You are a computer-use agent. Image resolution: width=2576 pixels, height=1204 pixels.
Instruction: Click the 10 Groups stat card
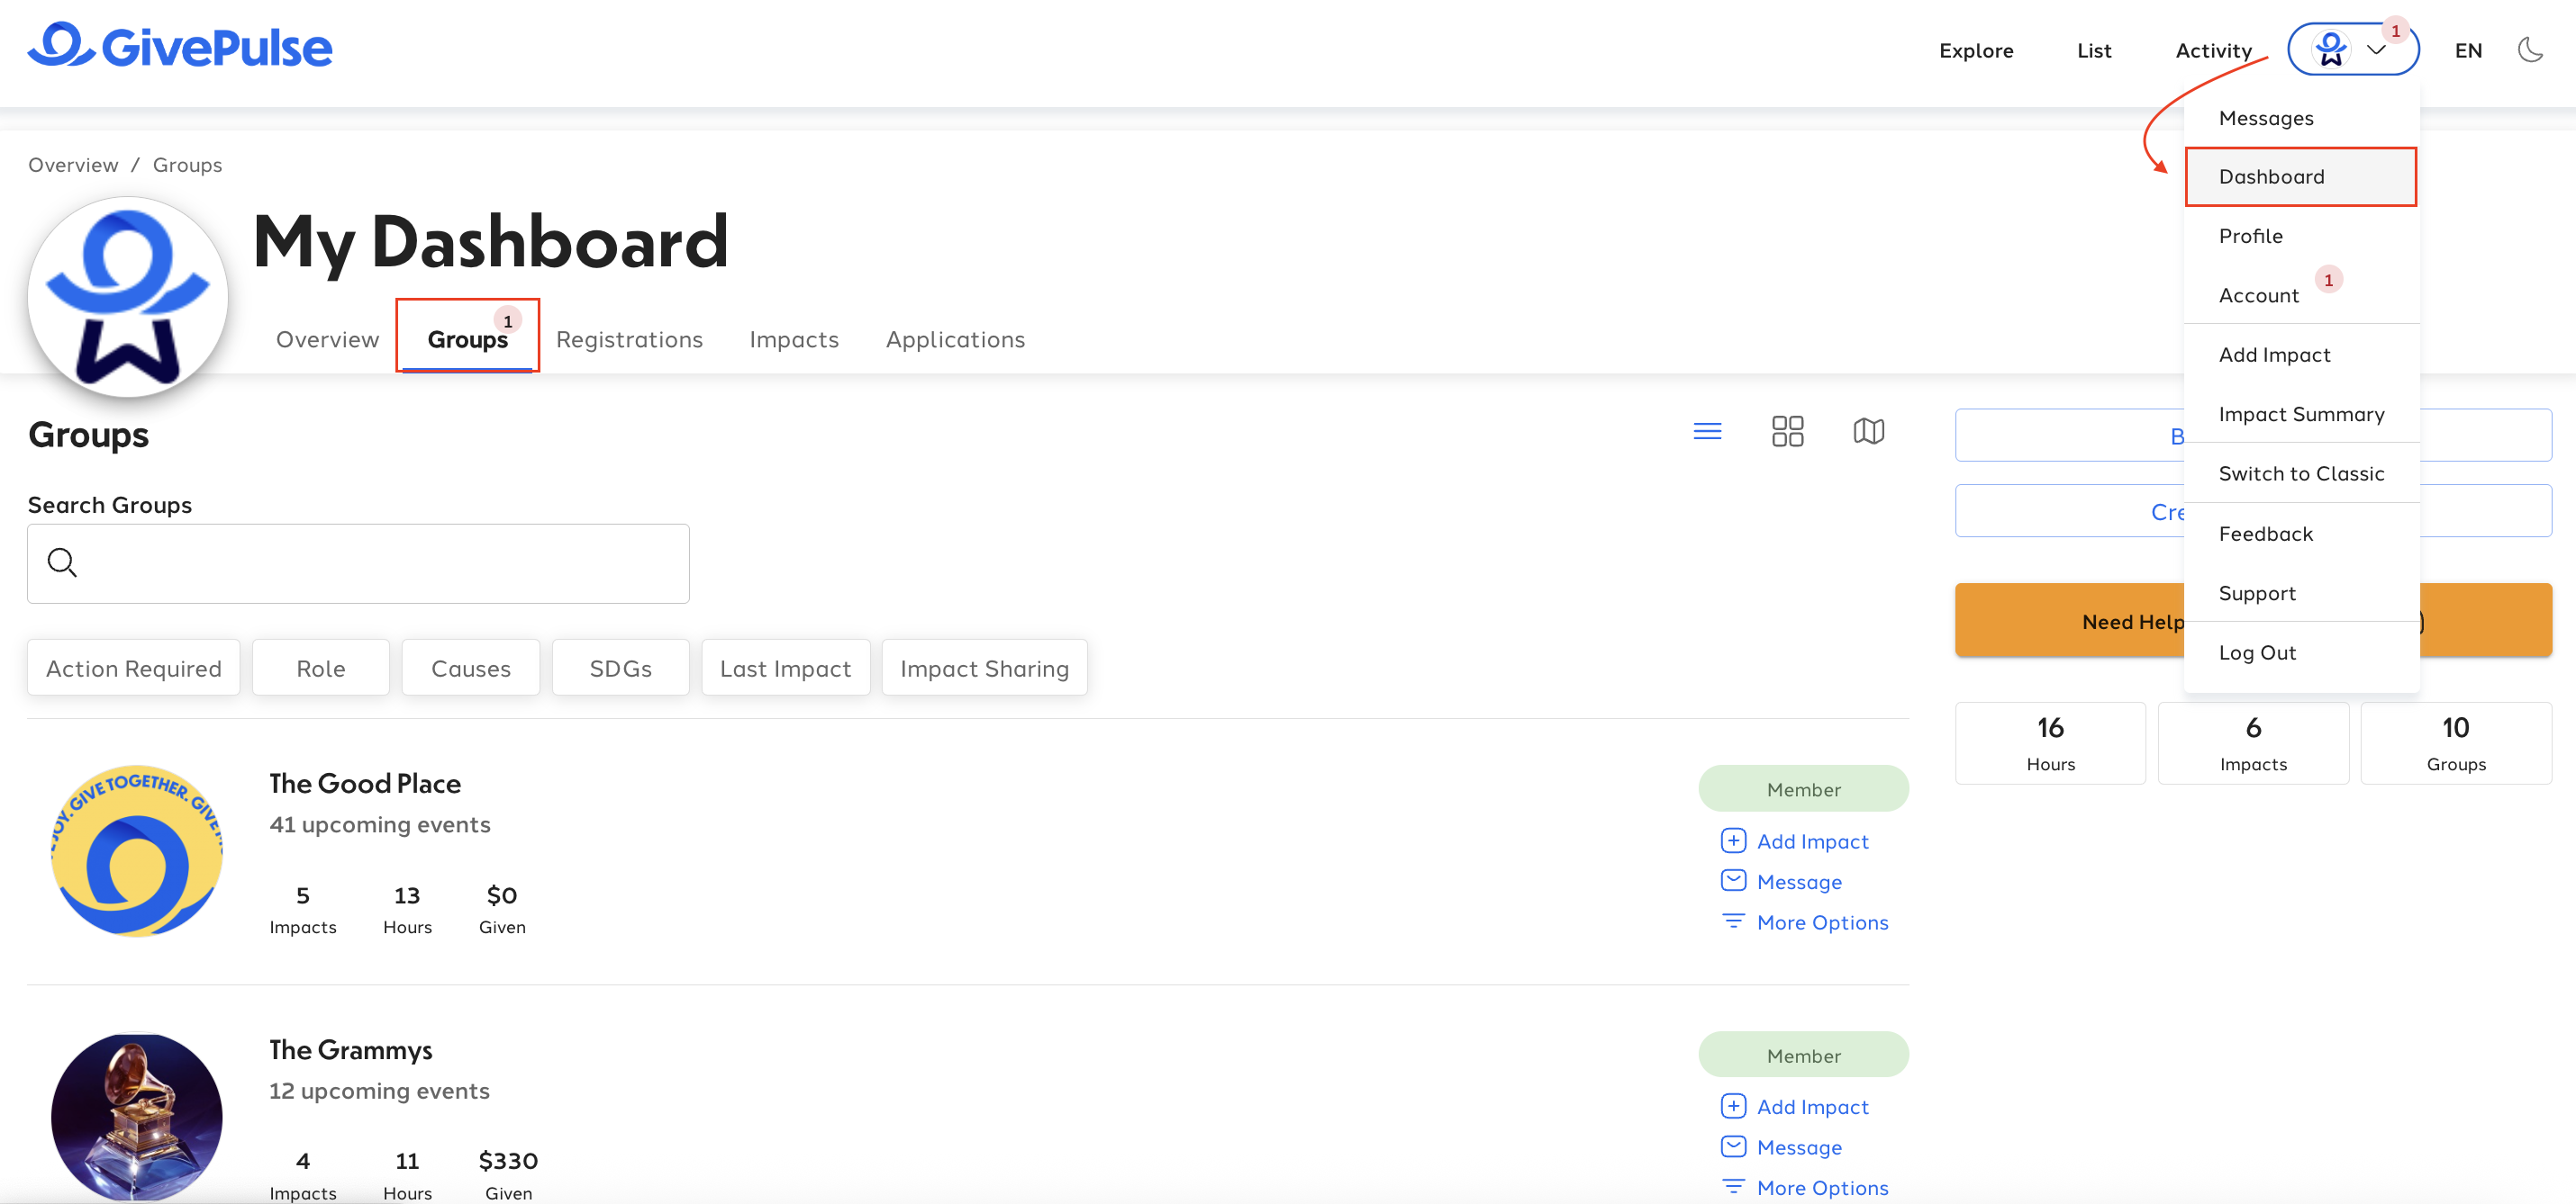(2456, 742)
